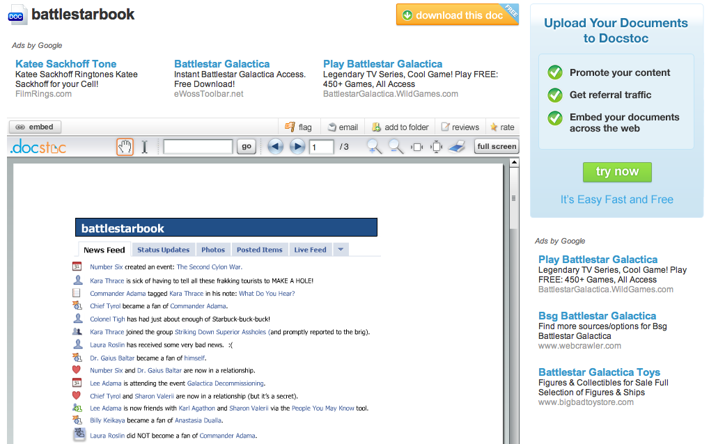Screen dimensions: 709x444
Task: Open sidebar Play Battlestar Galactica ad
Action: pyautogui.click(x=598, y=260)
